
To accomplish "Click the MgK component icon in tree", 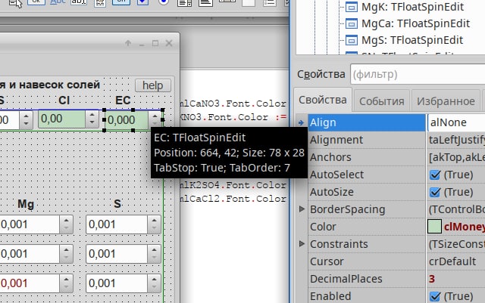I will [x=352, y=7].
